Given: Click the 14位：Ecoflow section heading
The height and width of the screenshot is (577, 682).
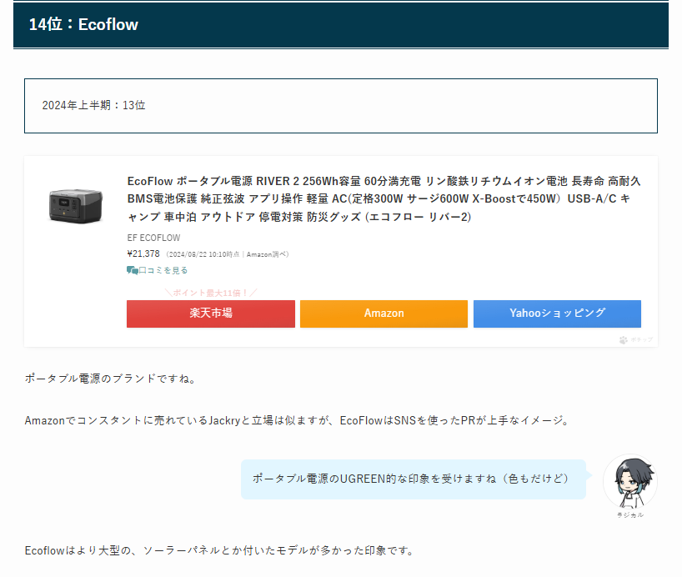Looking at the screenshot, I should [x=83, y=25].
